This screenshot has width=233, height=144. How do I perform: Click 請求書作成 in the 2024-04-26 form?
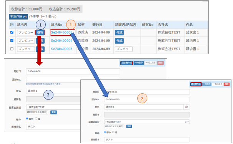point(126,63)
